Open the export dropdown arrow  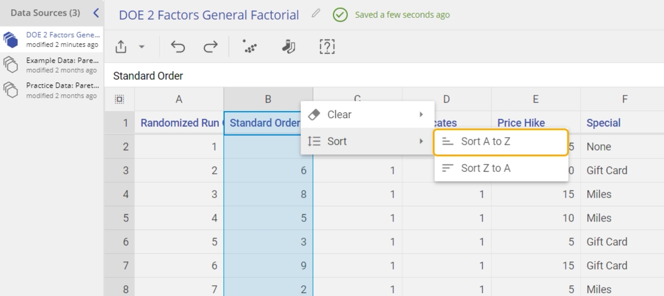(x=142, y=47)
